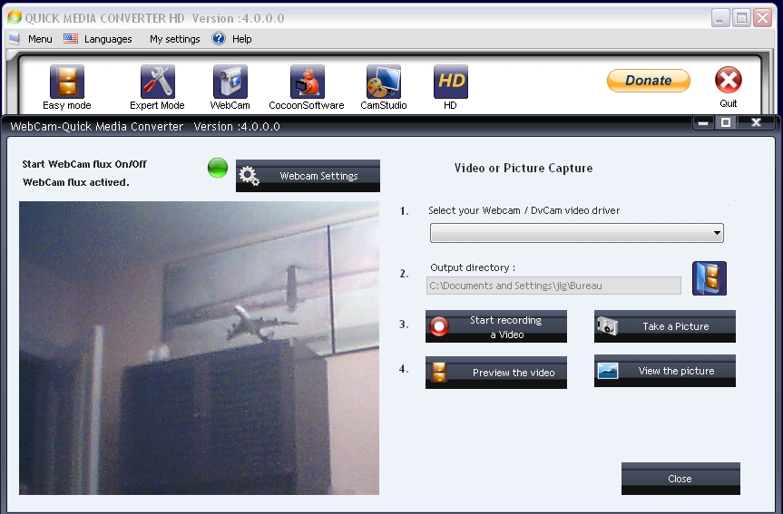Image resolution: width=783 pixels, height=514 pixels.
Task: Preview the video
Action: (496, 373)
